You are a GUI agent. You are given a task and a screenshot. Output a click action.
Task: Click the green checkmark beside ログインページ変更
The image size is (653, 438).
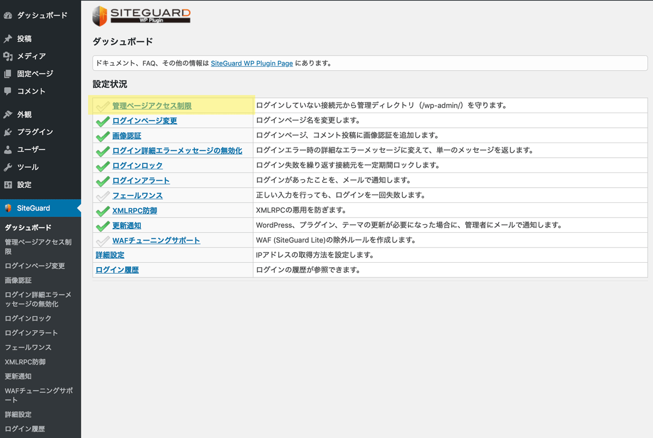[102, 121]
